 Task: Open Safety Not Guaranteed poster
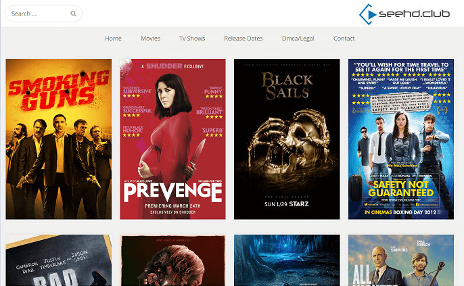coord(401,139)
